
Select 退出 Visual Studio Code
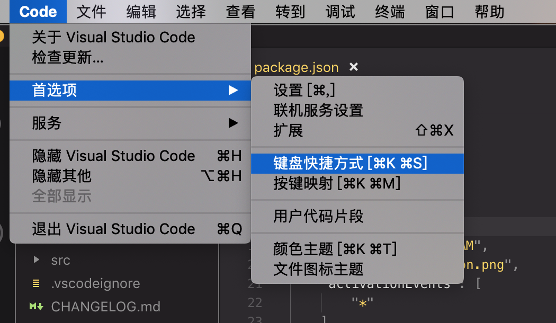pyautogui.click(x=130, y=229)
